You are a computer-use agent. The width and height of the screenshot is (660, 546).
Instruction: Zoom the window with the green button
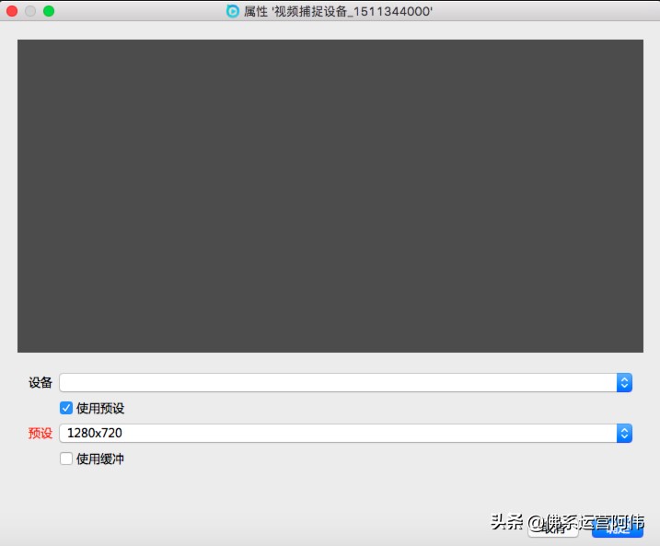click(x=49, y=11)
